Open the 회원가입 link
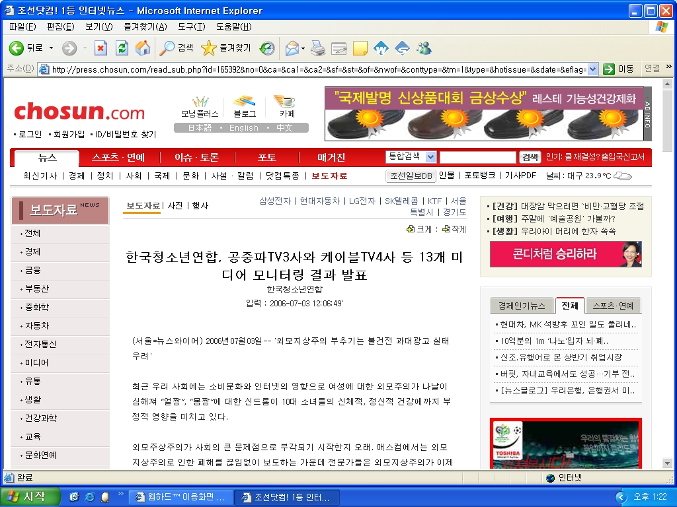677x507 pixels. (69, 134)
